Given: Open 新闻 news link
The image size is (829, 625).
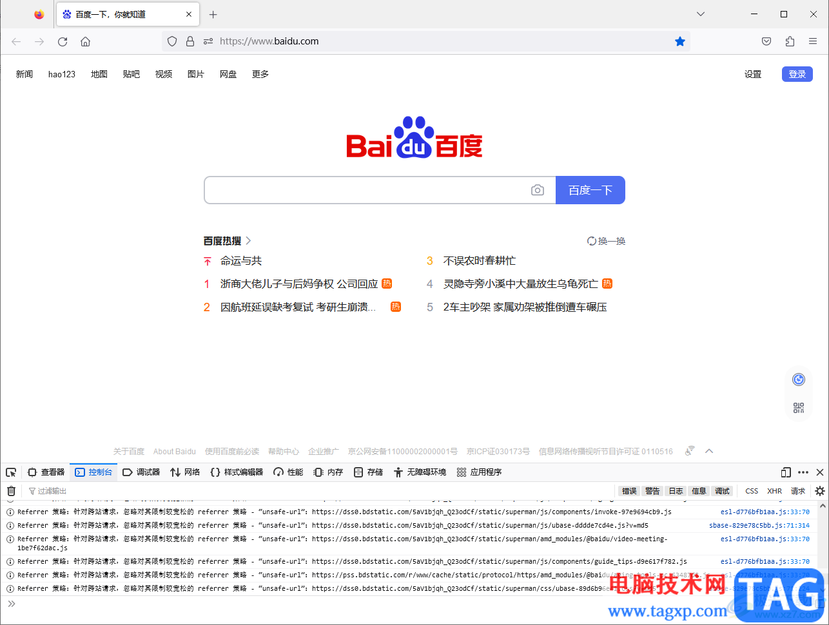Looking at the screenshot, I should coord(24,74).
